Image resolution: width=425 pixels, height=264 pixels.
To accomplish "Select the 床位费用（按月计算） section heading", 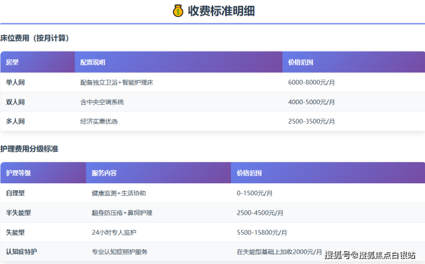I will click(34, 38).
